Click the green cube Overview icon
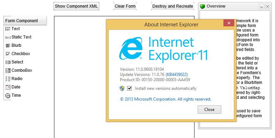The image size is (275, 138). point(203,7)
